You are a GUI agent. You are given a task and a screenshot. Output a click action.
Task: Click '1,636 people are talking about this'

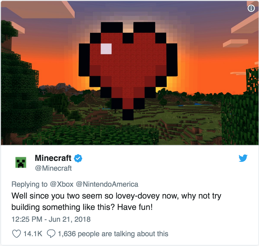113,234
